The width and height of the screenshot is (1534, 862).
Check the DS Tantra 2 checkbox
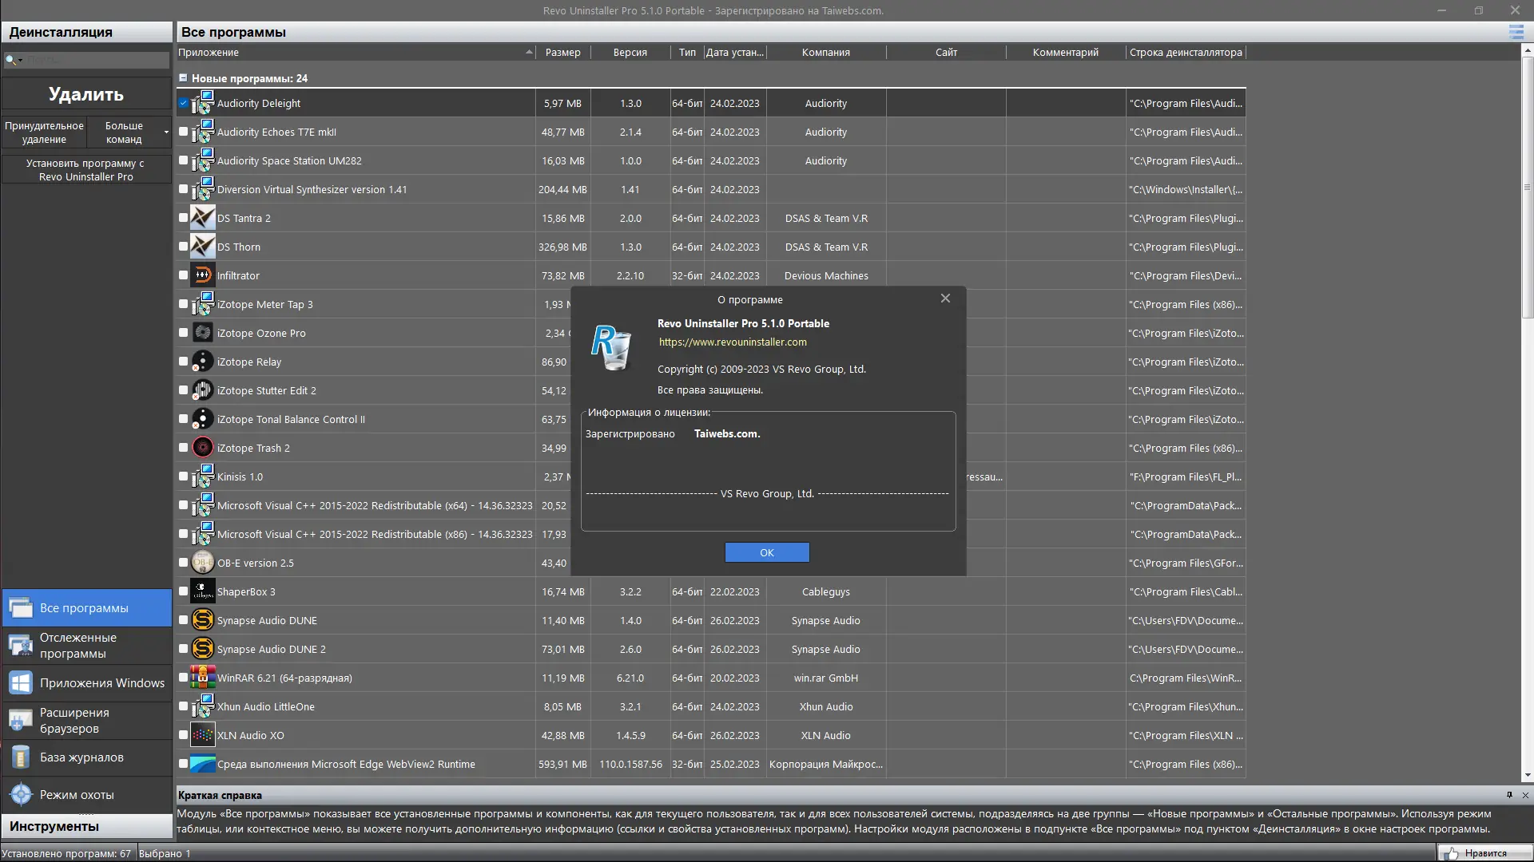183,218
